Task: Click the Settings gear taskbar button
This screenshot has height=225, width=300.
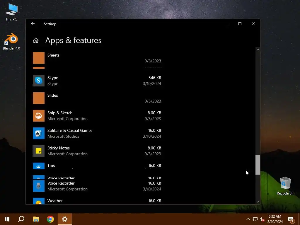Action: [65, 219]
